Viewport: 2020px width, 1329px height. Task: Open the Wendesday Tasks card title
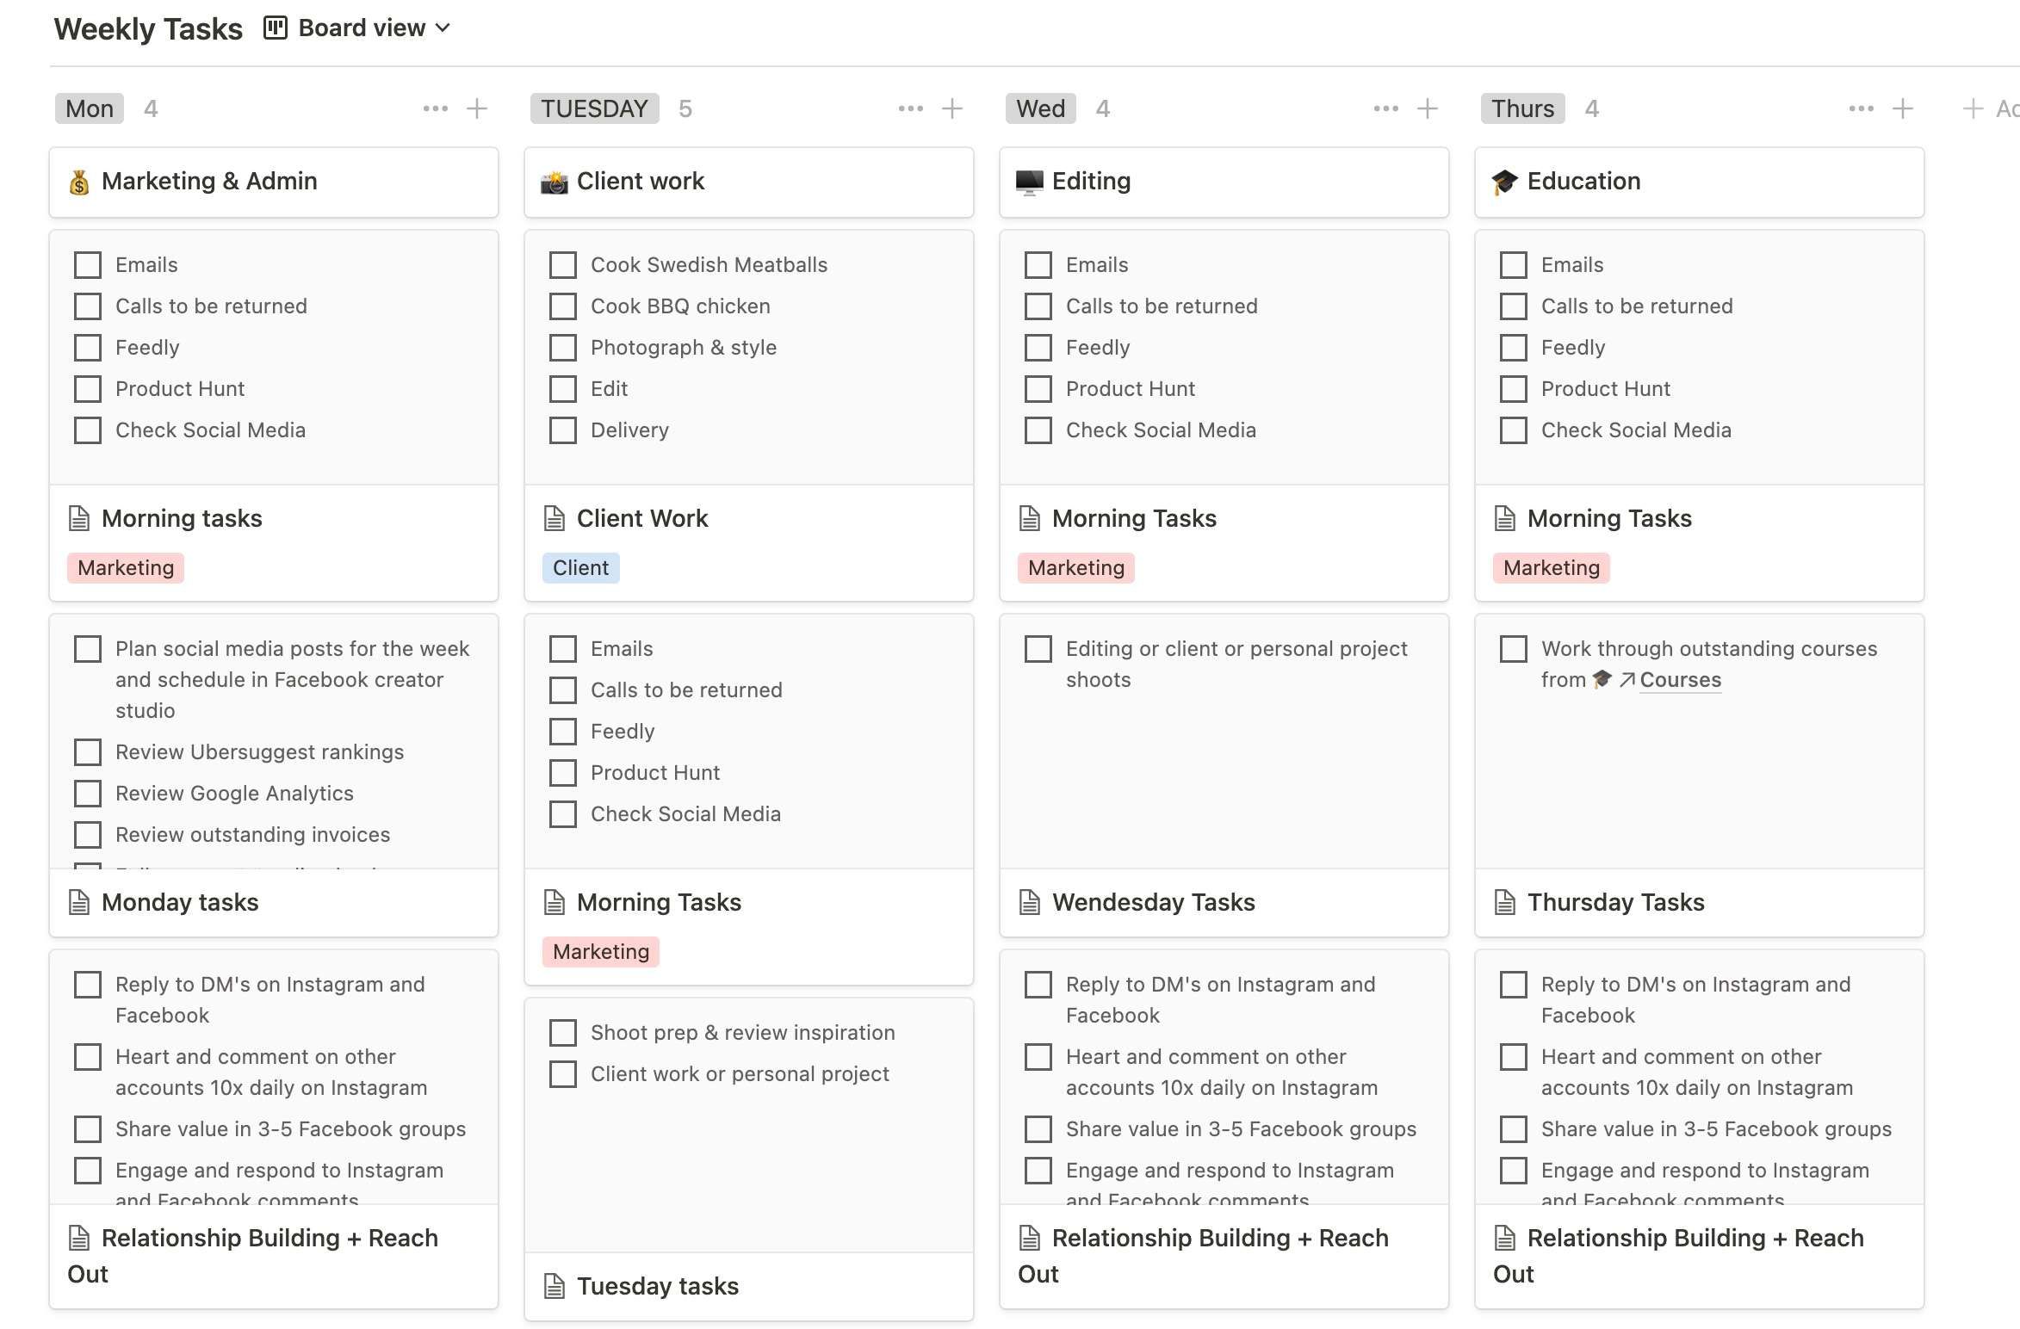pyautogui.click(x=1153, y=902)
